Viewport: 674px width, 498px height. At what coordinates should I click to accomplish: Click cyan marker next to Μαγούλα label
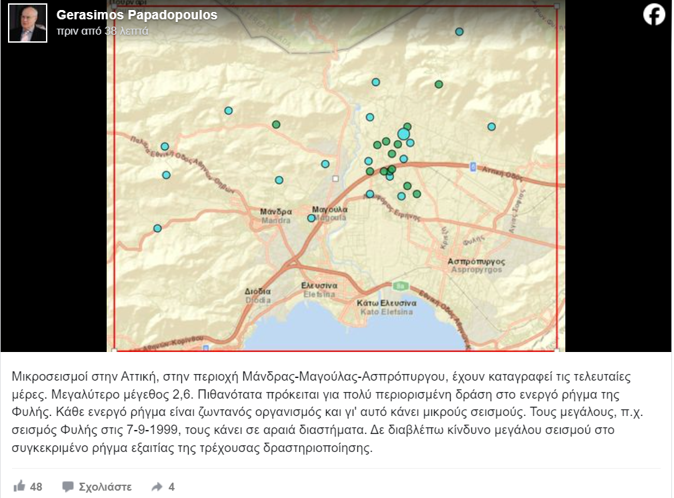pos(311,218)
